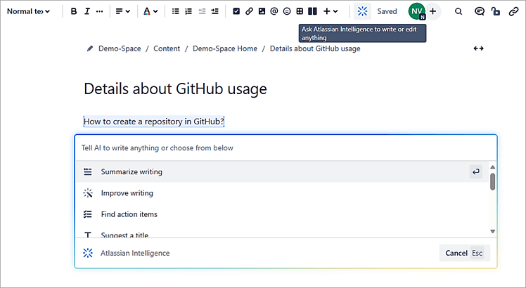The height and width of the screenshot is (288, 526).
Task: Open the Normal text style dropdown
Action: (x=28, y=11)
